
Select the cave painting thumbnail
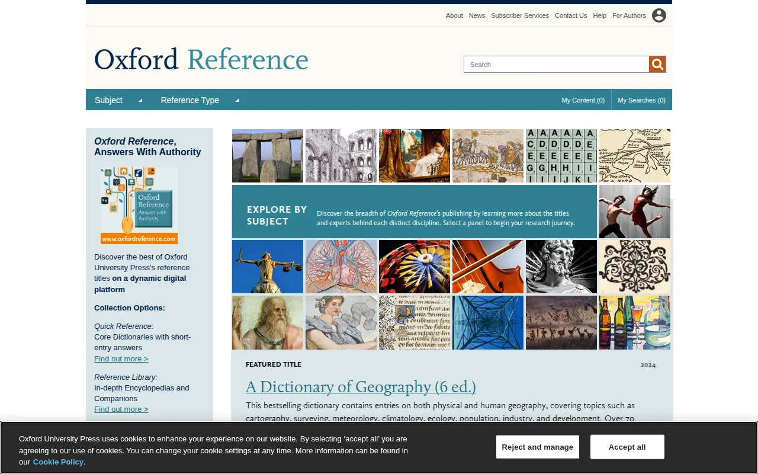coord(561,323)
